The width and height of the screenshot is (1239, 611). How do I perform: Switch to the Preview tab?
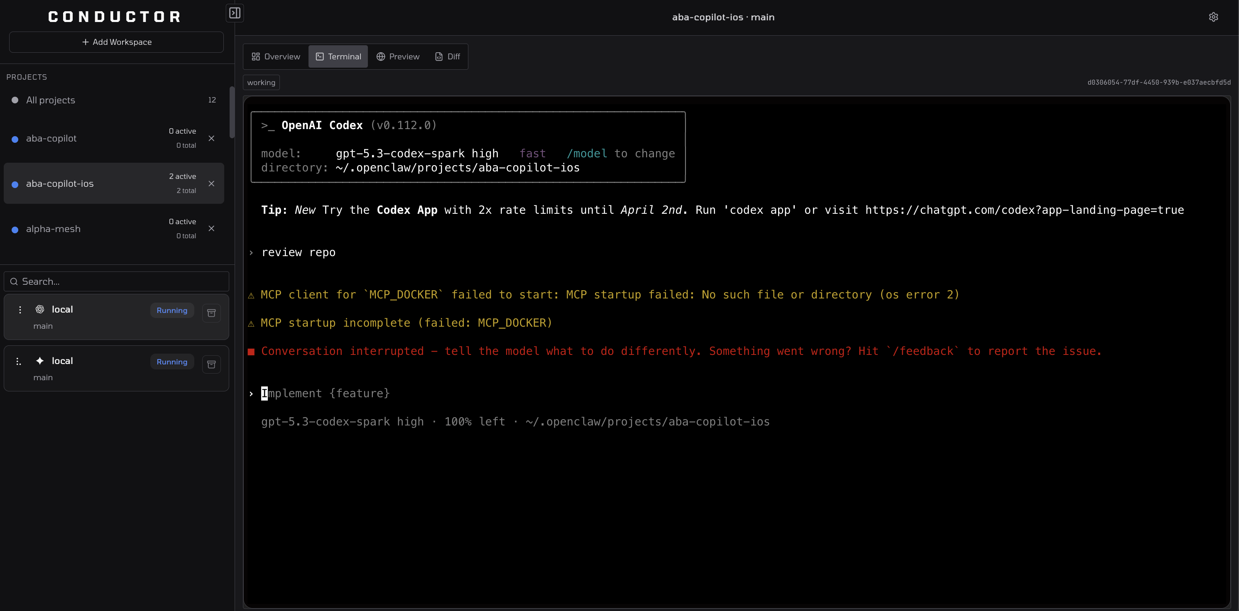point(398,57)
